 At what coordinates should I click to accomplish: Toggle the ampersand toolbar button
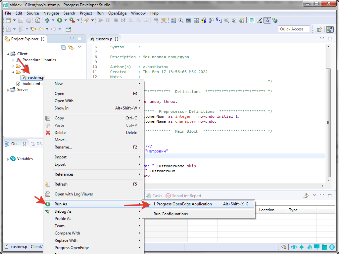click(267, 20)
